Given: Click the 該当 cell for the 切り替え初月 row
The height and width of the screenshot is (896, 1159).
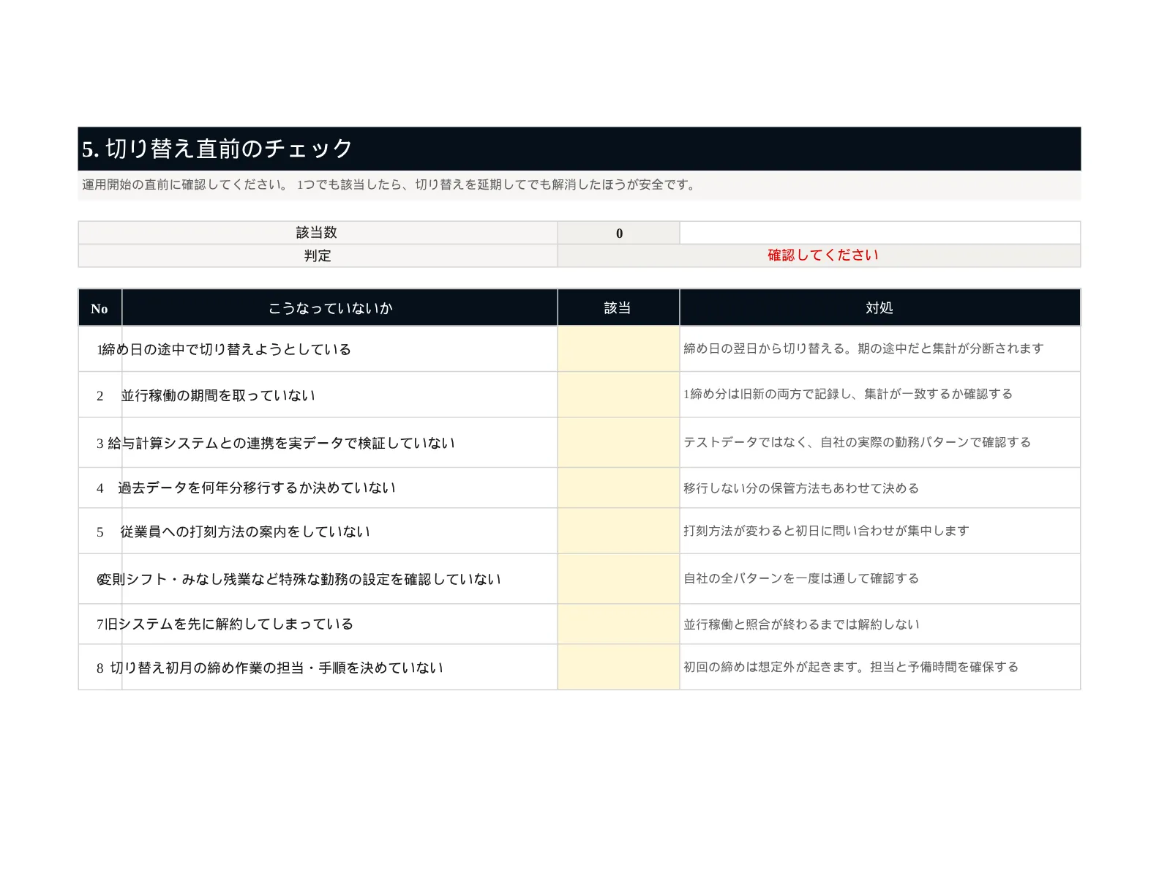Looking at the screenshot, I should pos(618,667).
